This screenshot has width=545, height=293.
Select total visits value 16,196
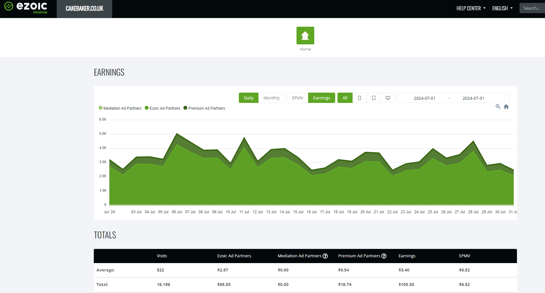tap(163, 285)
